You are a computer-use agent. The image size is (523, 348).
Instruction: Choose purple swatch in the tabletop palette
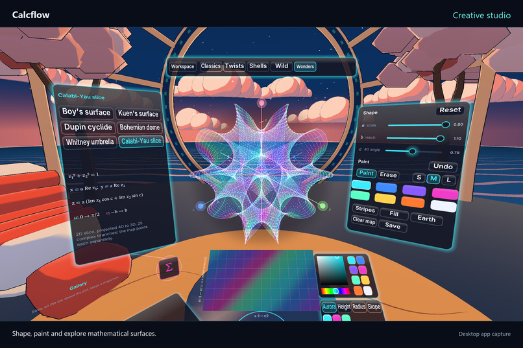[354, 270]
